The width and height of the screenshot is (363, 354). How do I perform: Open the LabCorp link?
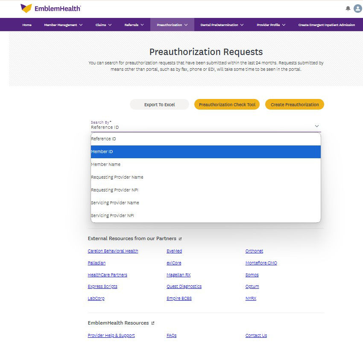96,299
